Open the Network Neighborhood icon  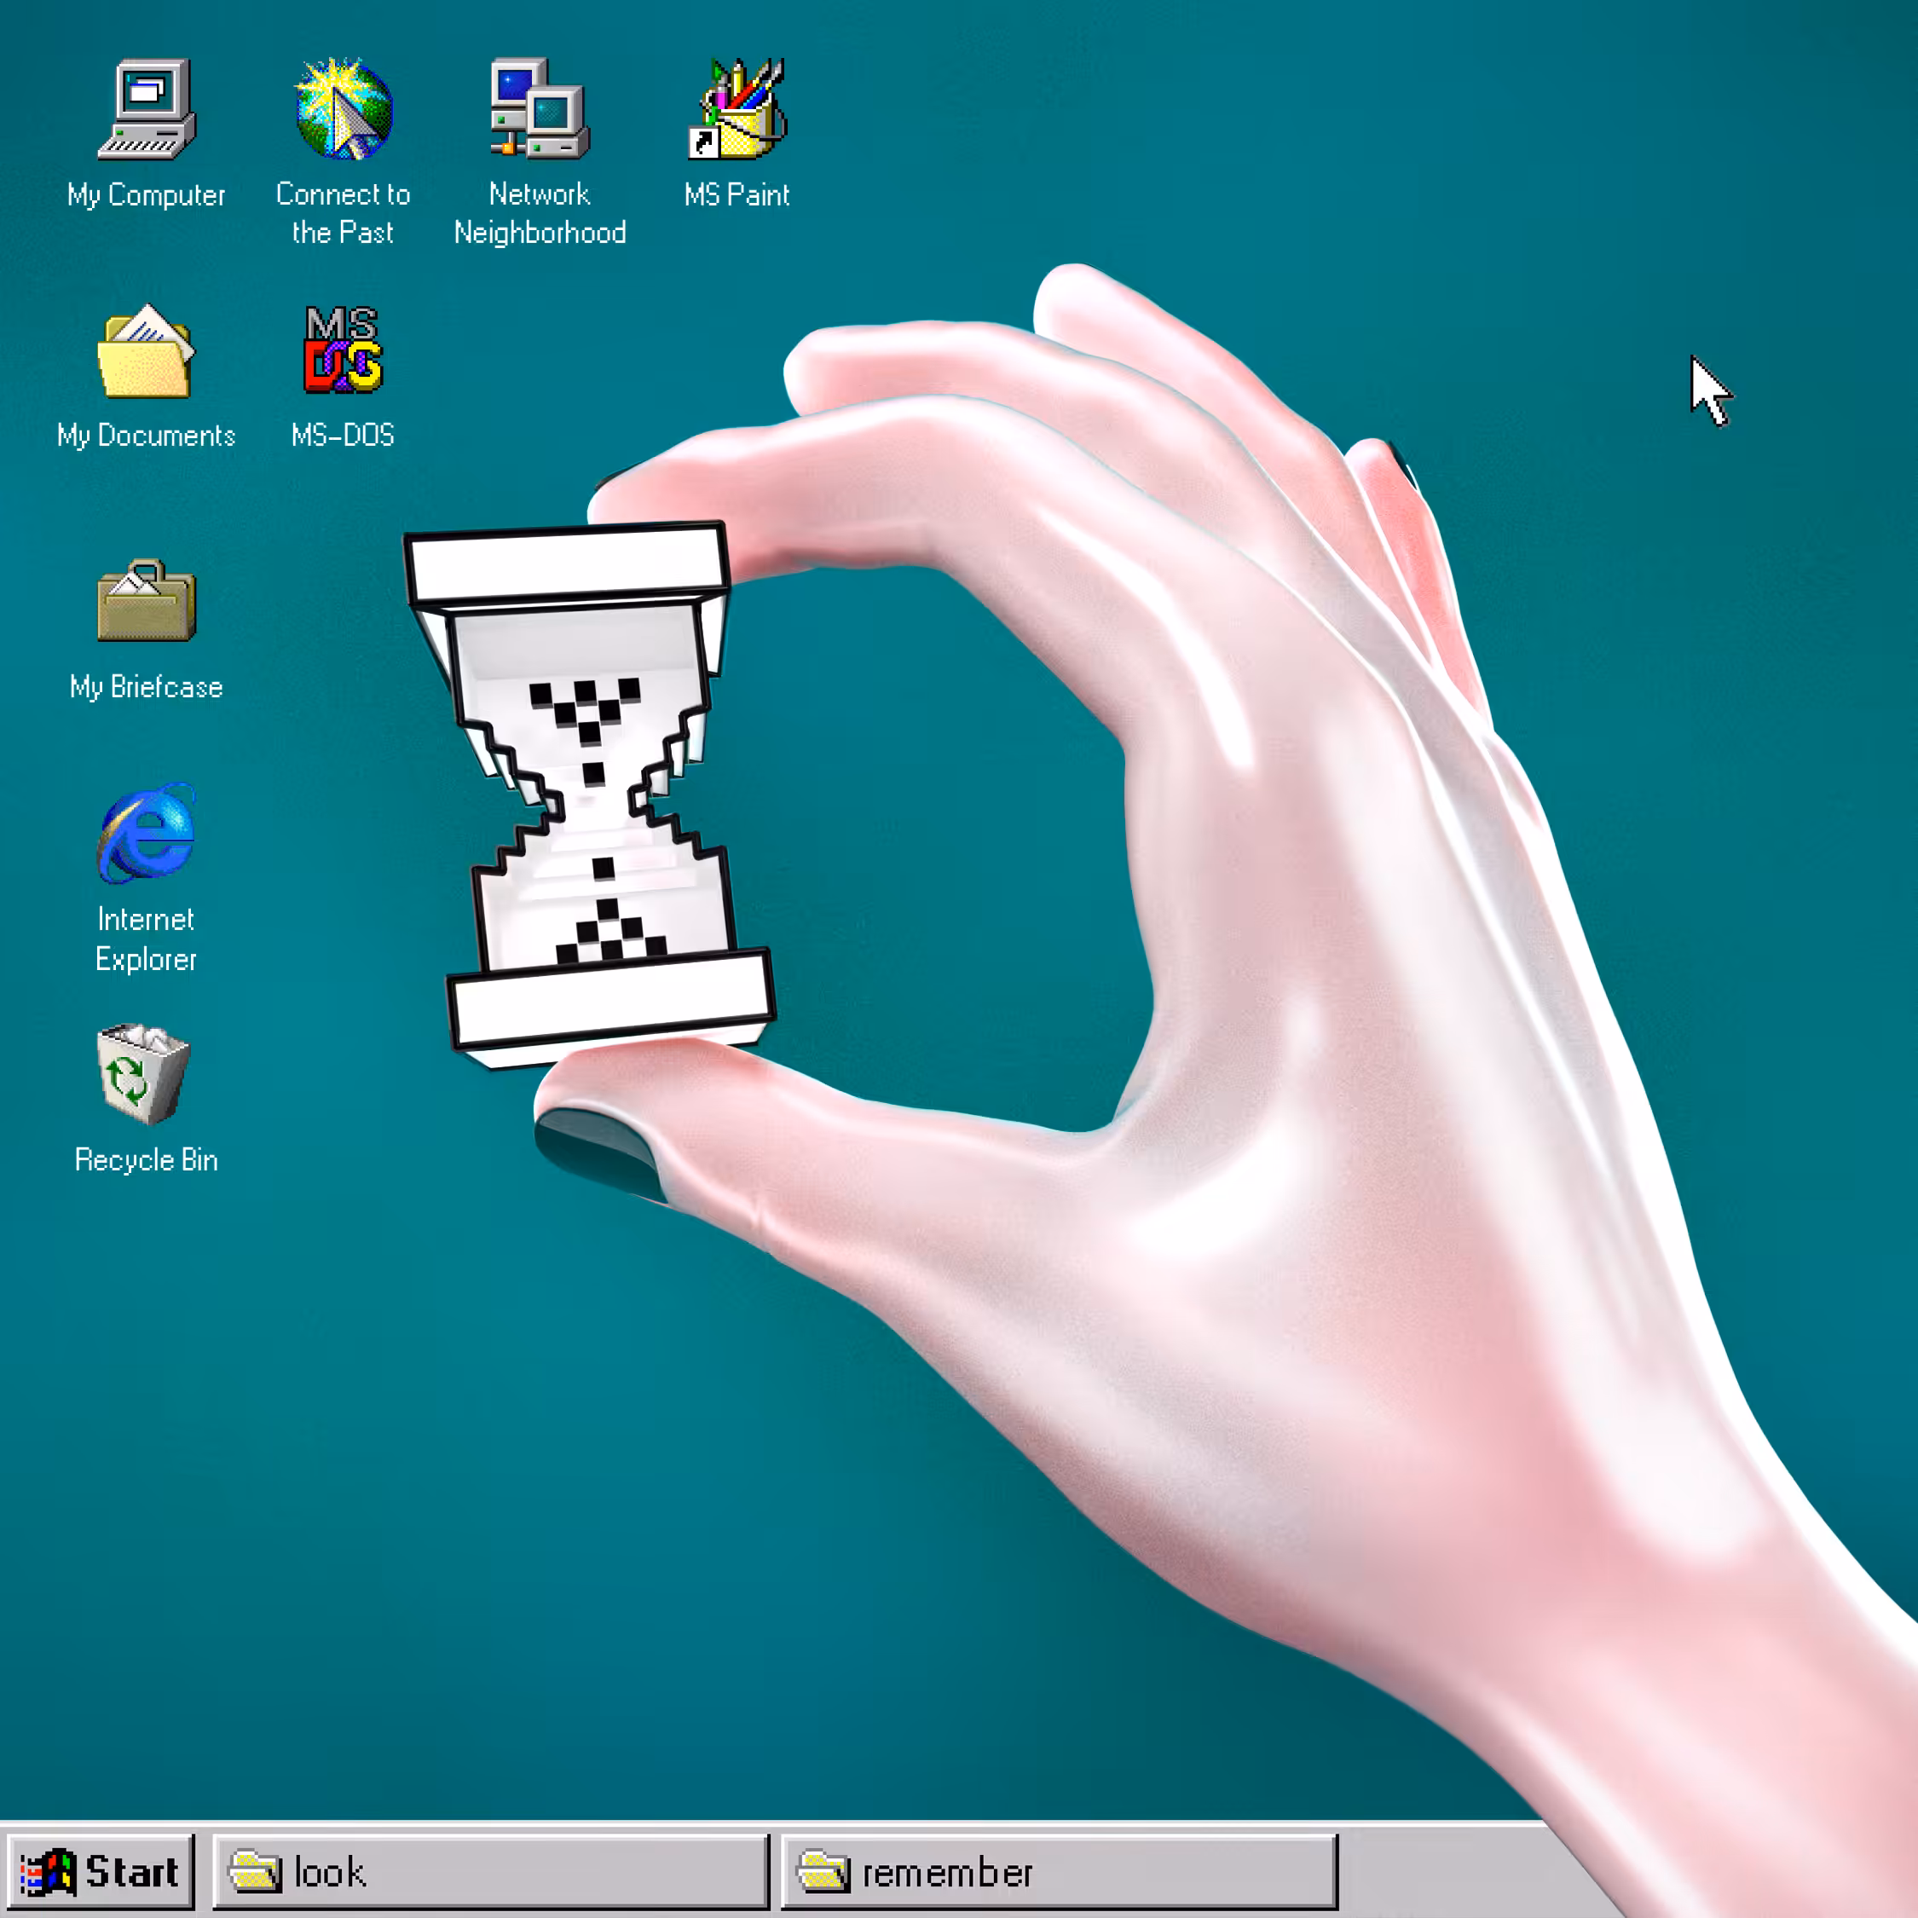[540, 109]
